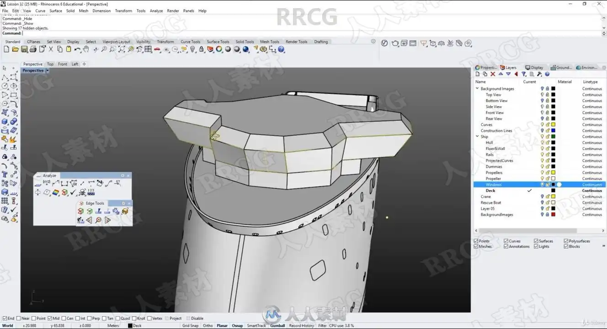The image size is (607, 329).
Task: Open the Perspective viewport title dropdown arrow
Action: tap(48, 71)
